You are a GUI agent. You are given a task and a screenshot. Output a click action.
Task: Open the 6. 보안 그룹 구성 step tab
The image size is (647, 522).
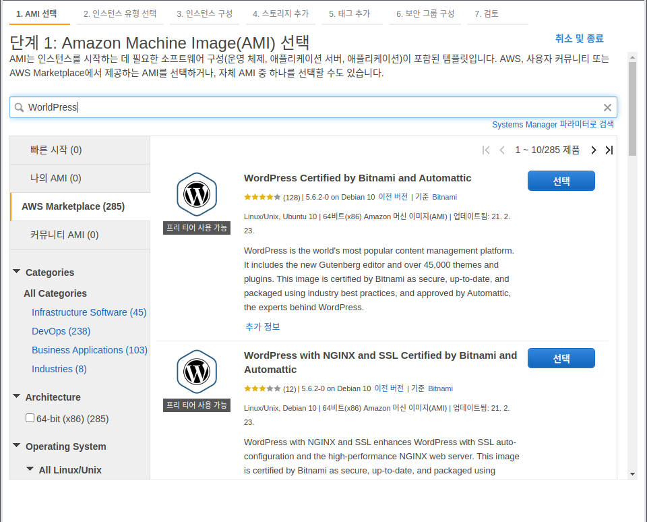point(425,13)
